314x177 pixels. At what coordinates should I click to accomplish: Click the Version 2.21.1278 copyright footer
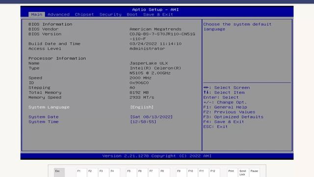(x=157, y=156)
